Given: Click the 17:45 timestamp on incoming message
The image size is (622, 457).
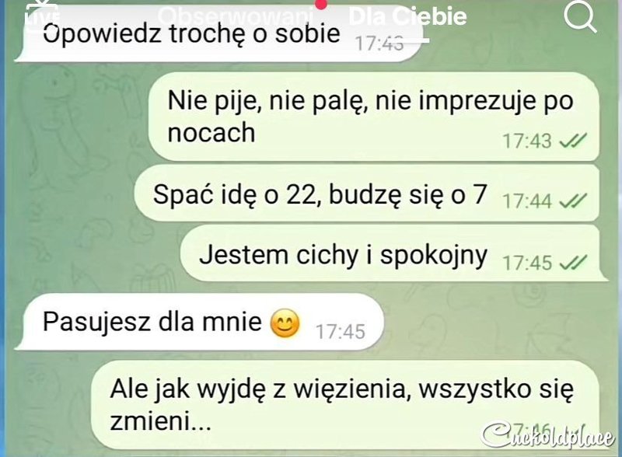Looking at the screenshot, I should coord(341,332).
